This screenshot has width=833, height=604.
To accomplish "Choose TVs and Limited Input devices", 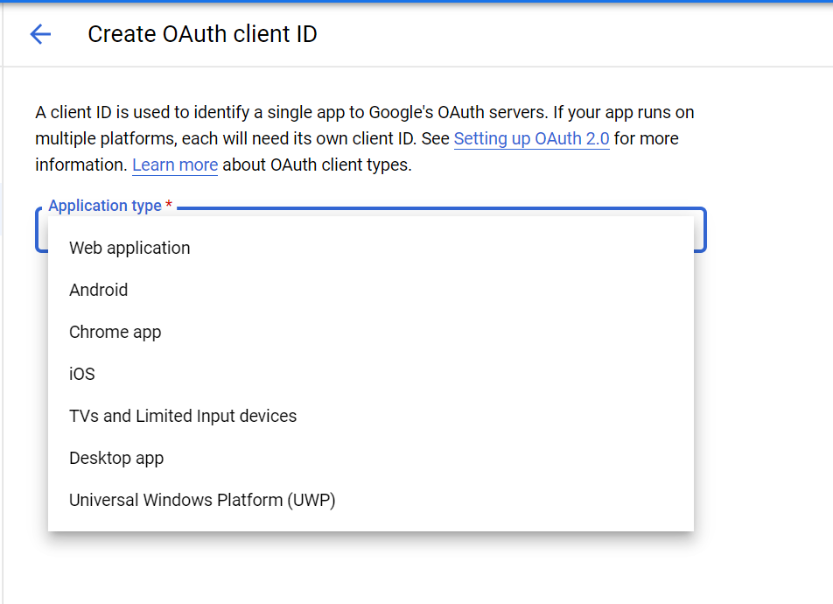I will (x=371, y=416).
